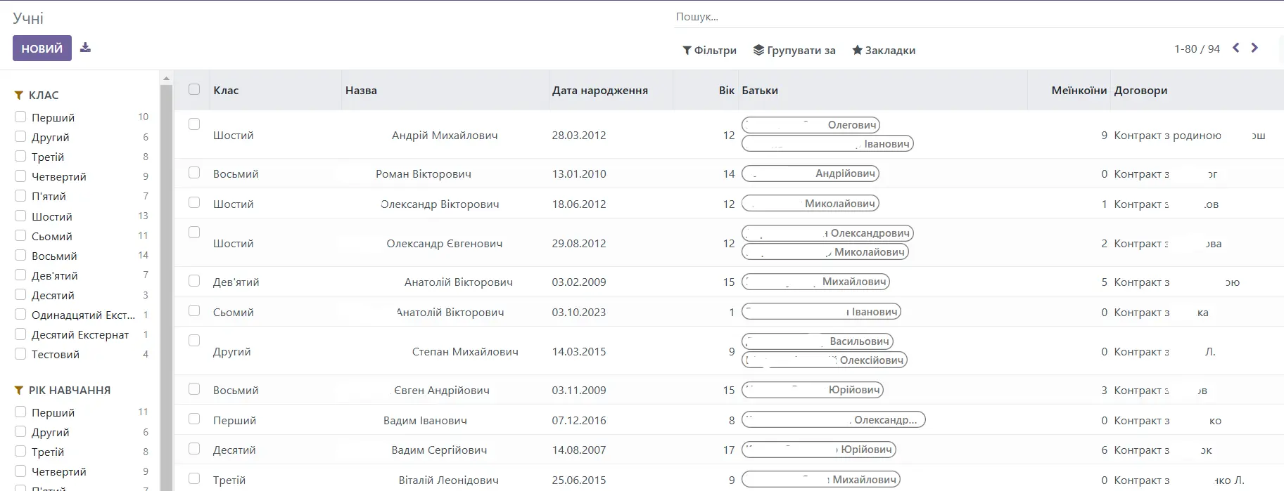Select row checkbox for Степан Михайлович
Image resolution: width=1284 pixels, height=491 pixels.
point(194,340)
